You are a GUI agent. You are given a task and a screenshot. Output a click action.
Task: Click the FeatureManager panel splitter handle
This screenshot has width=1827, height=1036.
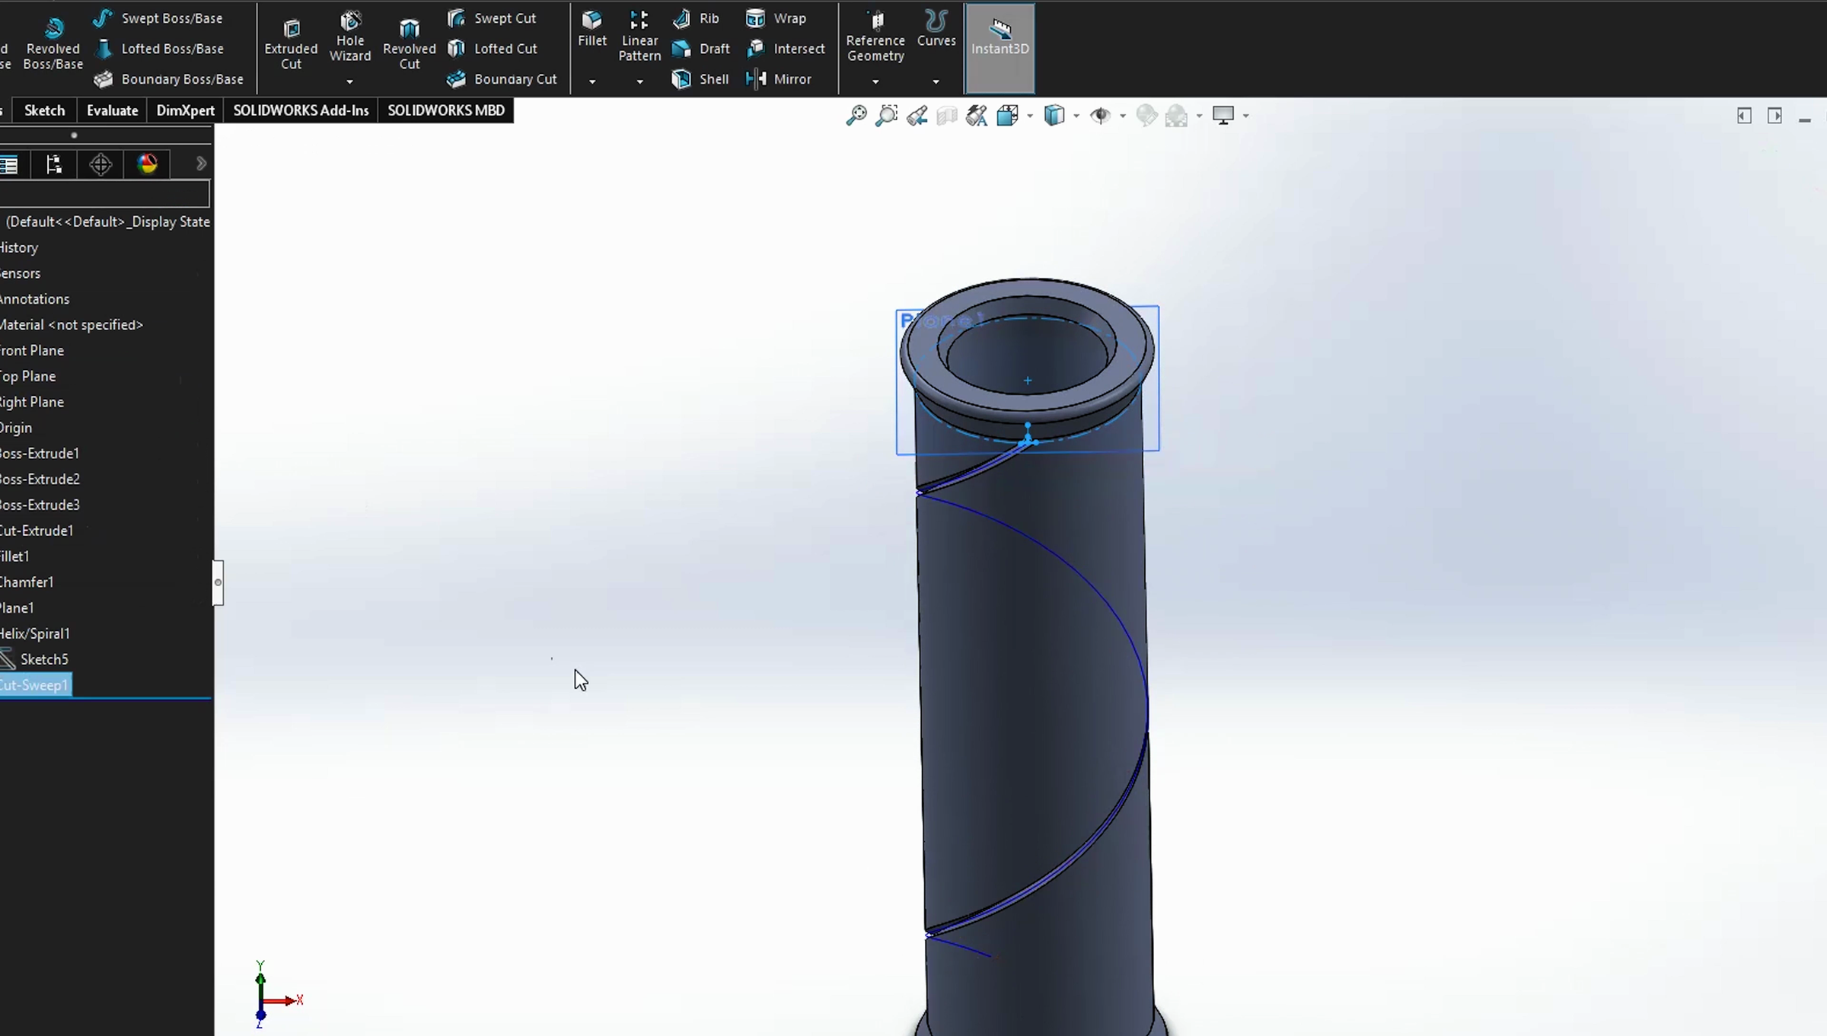tap(218, 582)
